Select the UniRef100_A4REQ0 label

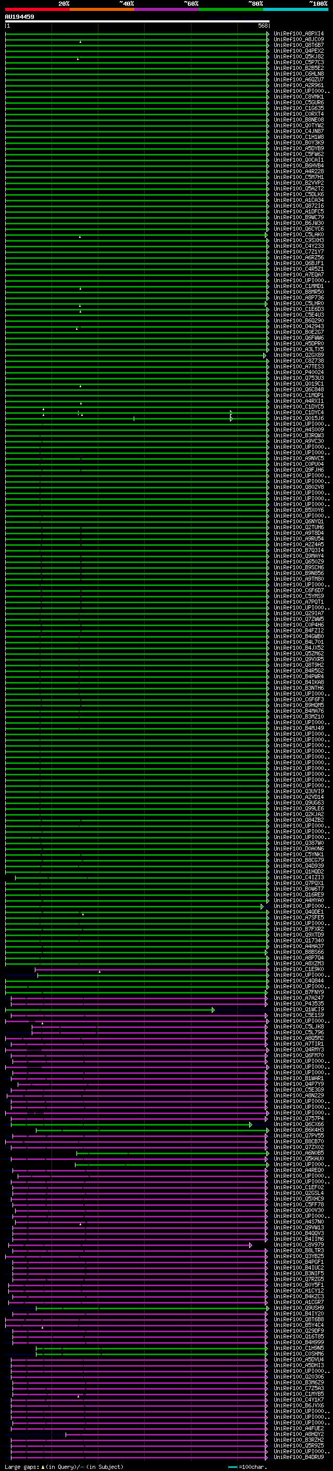coord(299,1170)
